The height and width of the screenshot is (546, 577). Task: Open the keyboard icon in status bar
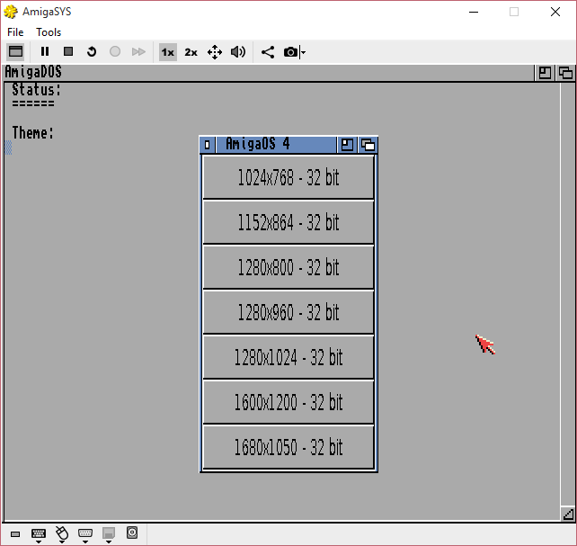(x=39, y=534)
